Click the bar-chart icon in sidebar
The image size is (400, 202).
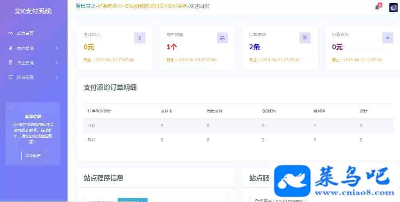tap(11, 48)
